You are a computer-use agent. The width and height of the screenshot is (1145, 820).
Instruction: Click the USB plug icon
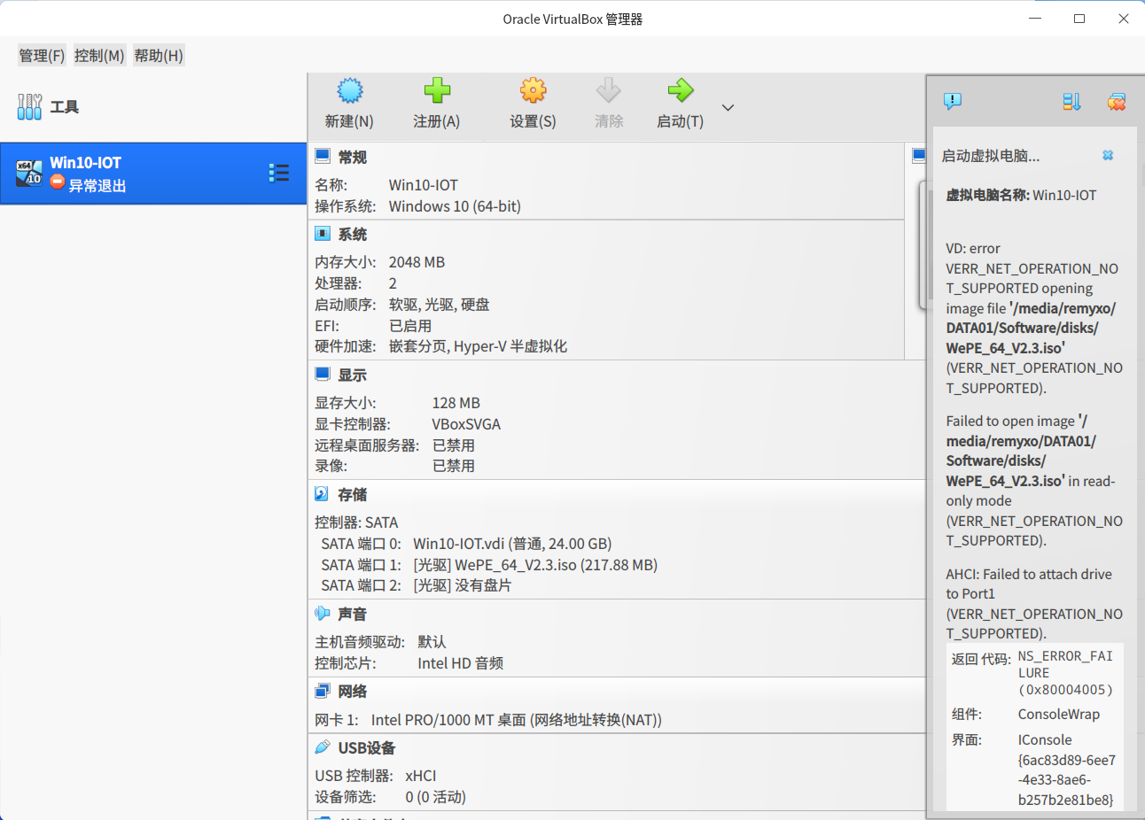(x=323, y=747)
